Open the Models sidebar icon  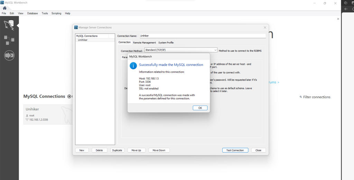point(9,40)
